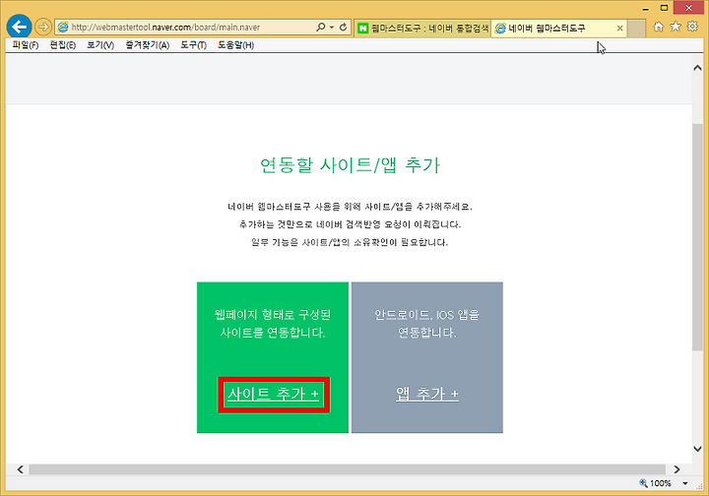Click text 안드로이드, IOS 앱을
The width and height of the screenshot is (709, 496).
tap(426, 314)
